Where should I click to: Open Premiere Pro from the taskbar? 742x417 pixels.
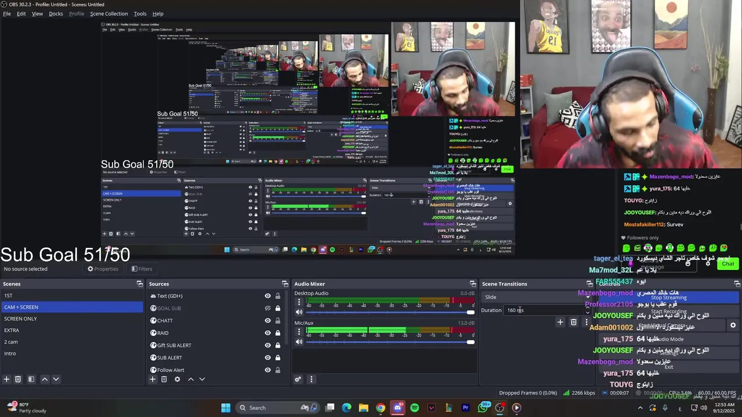coord(465,408)
